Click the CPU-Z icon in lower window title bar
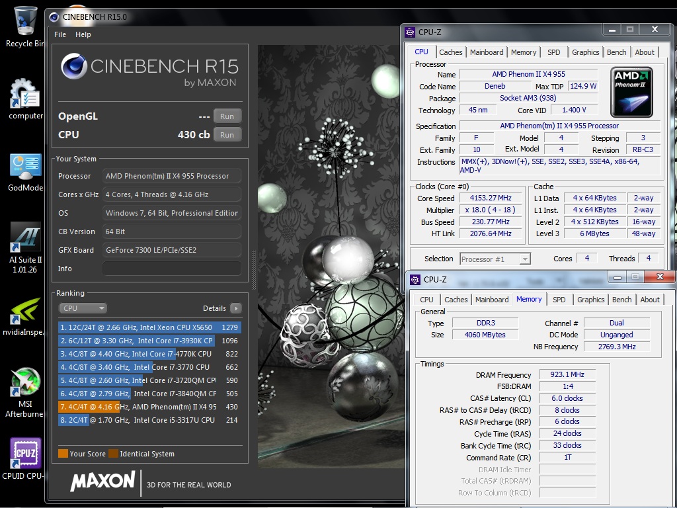The image size is (677, 508). [415, 280]
